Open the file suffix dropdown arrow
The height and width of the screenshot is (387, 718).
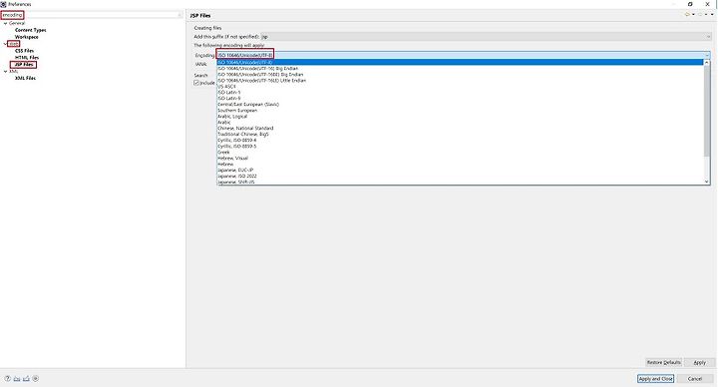[708, 37]
